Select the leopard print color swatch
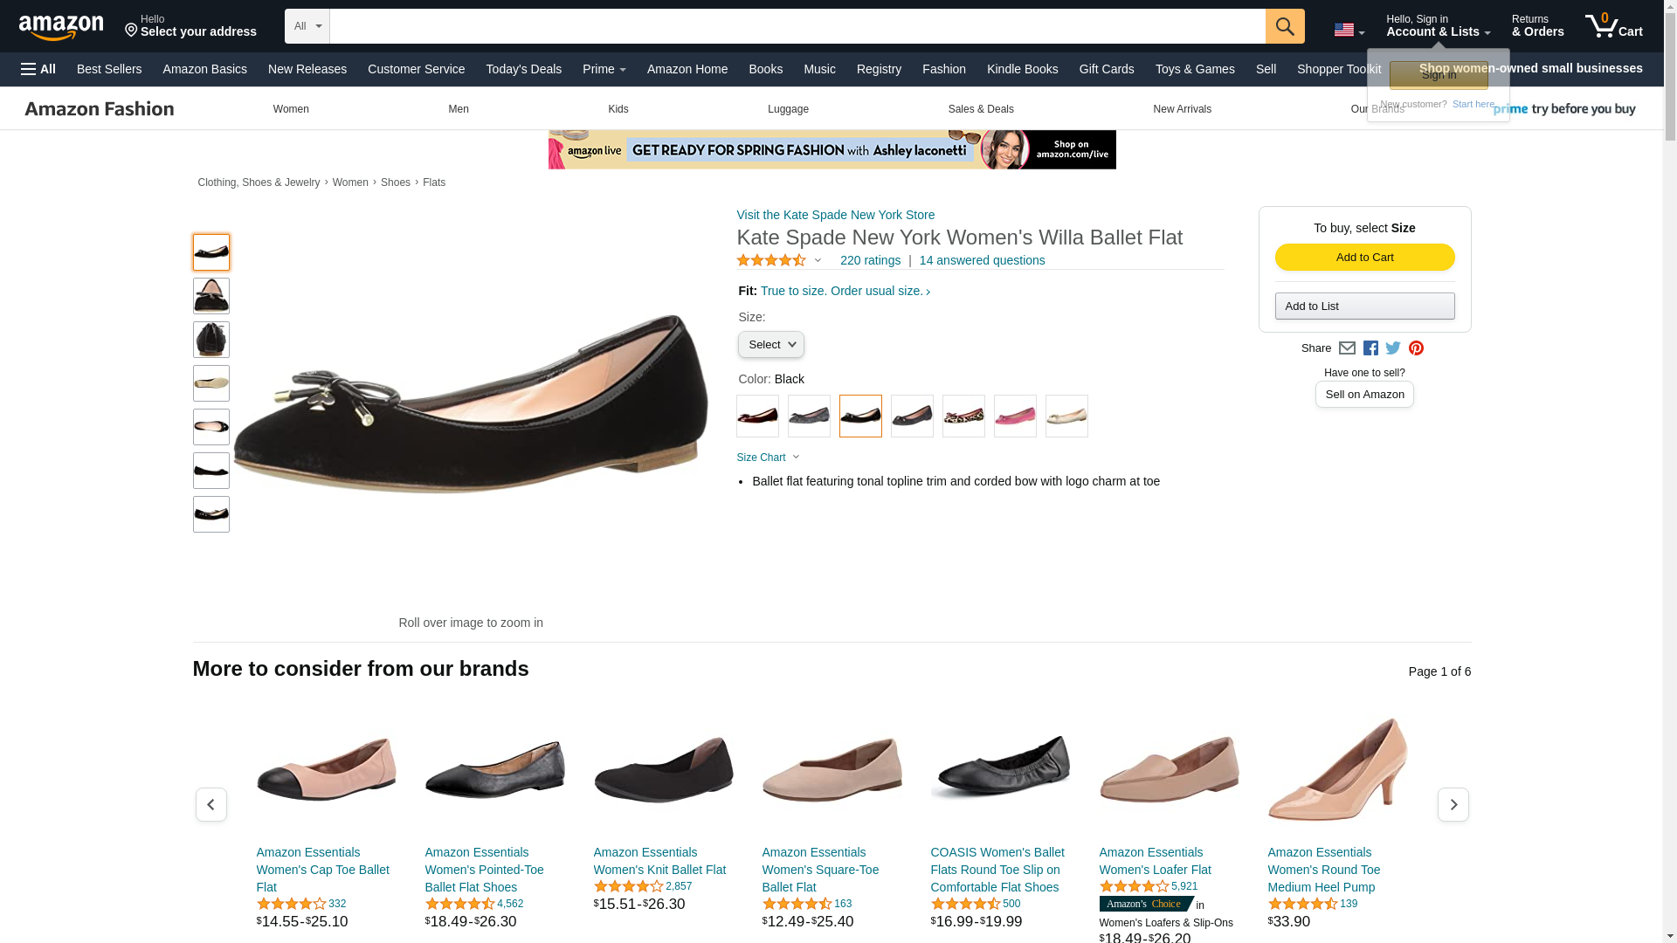 tap(963, 416)
